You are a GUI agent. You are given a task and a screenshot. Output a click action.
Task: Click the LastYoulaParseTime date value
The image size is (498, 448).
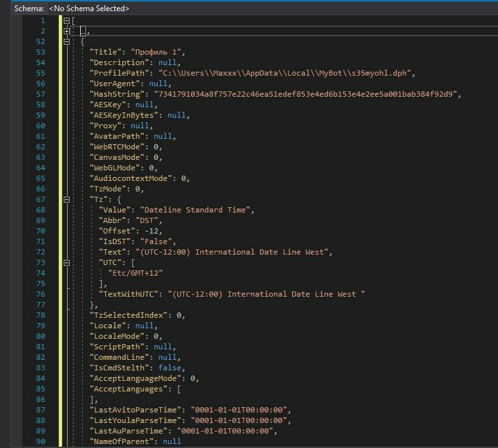pos(238,420)
